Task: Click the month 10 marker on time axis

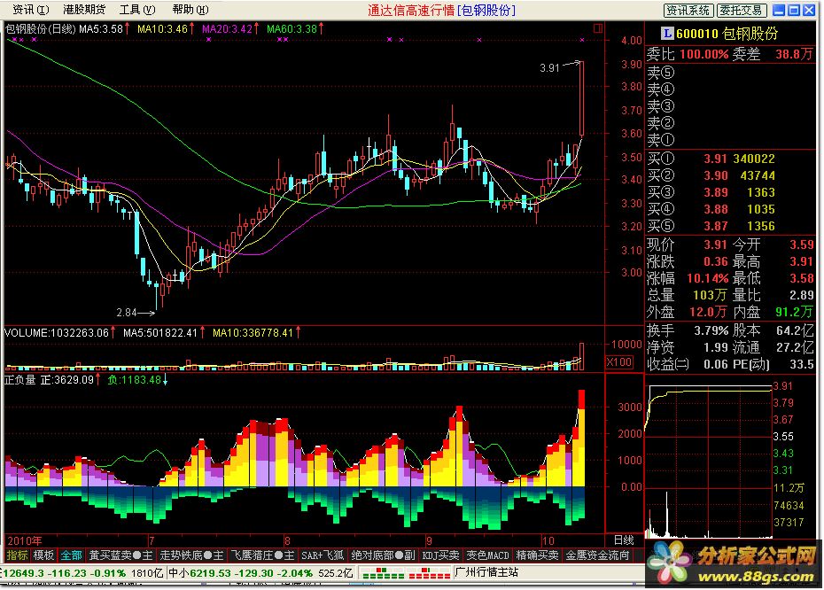Action: pos(548,540)
